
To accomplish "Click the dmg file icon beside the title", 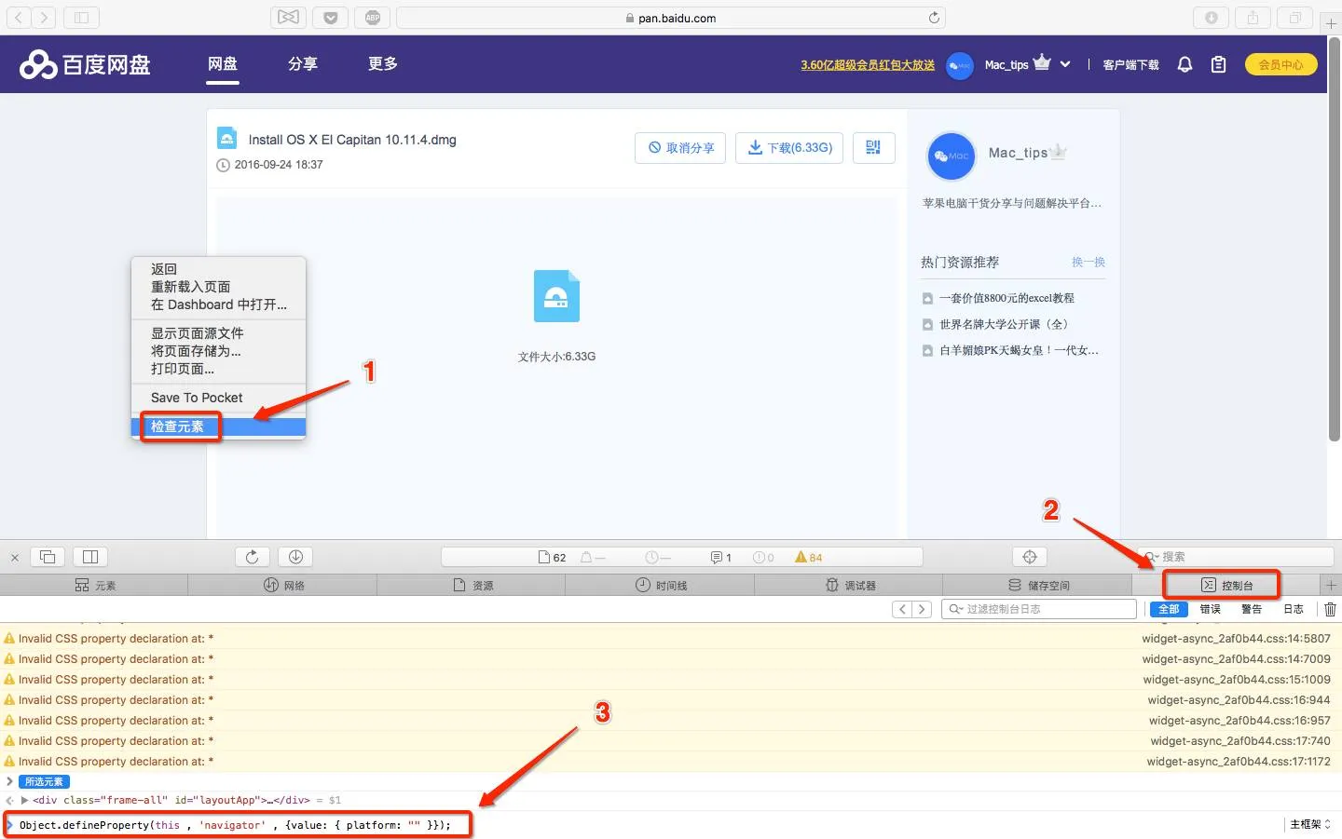I will pos(226,138).
